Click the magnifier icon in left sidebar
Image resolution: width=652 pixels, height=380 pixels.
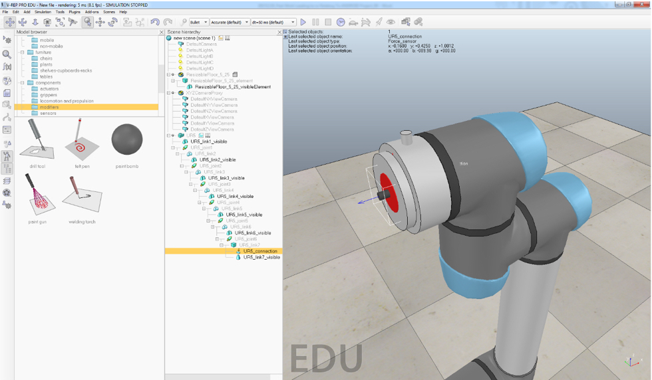(x=7, y=54)
